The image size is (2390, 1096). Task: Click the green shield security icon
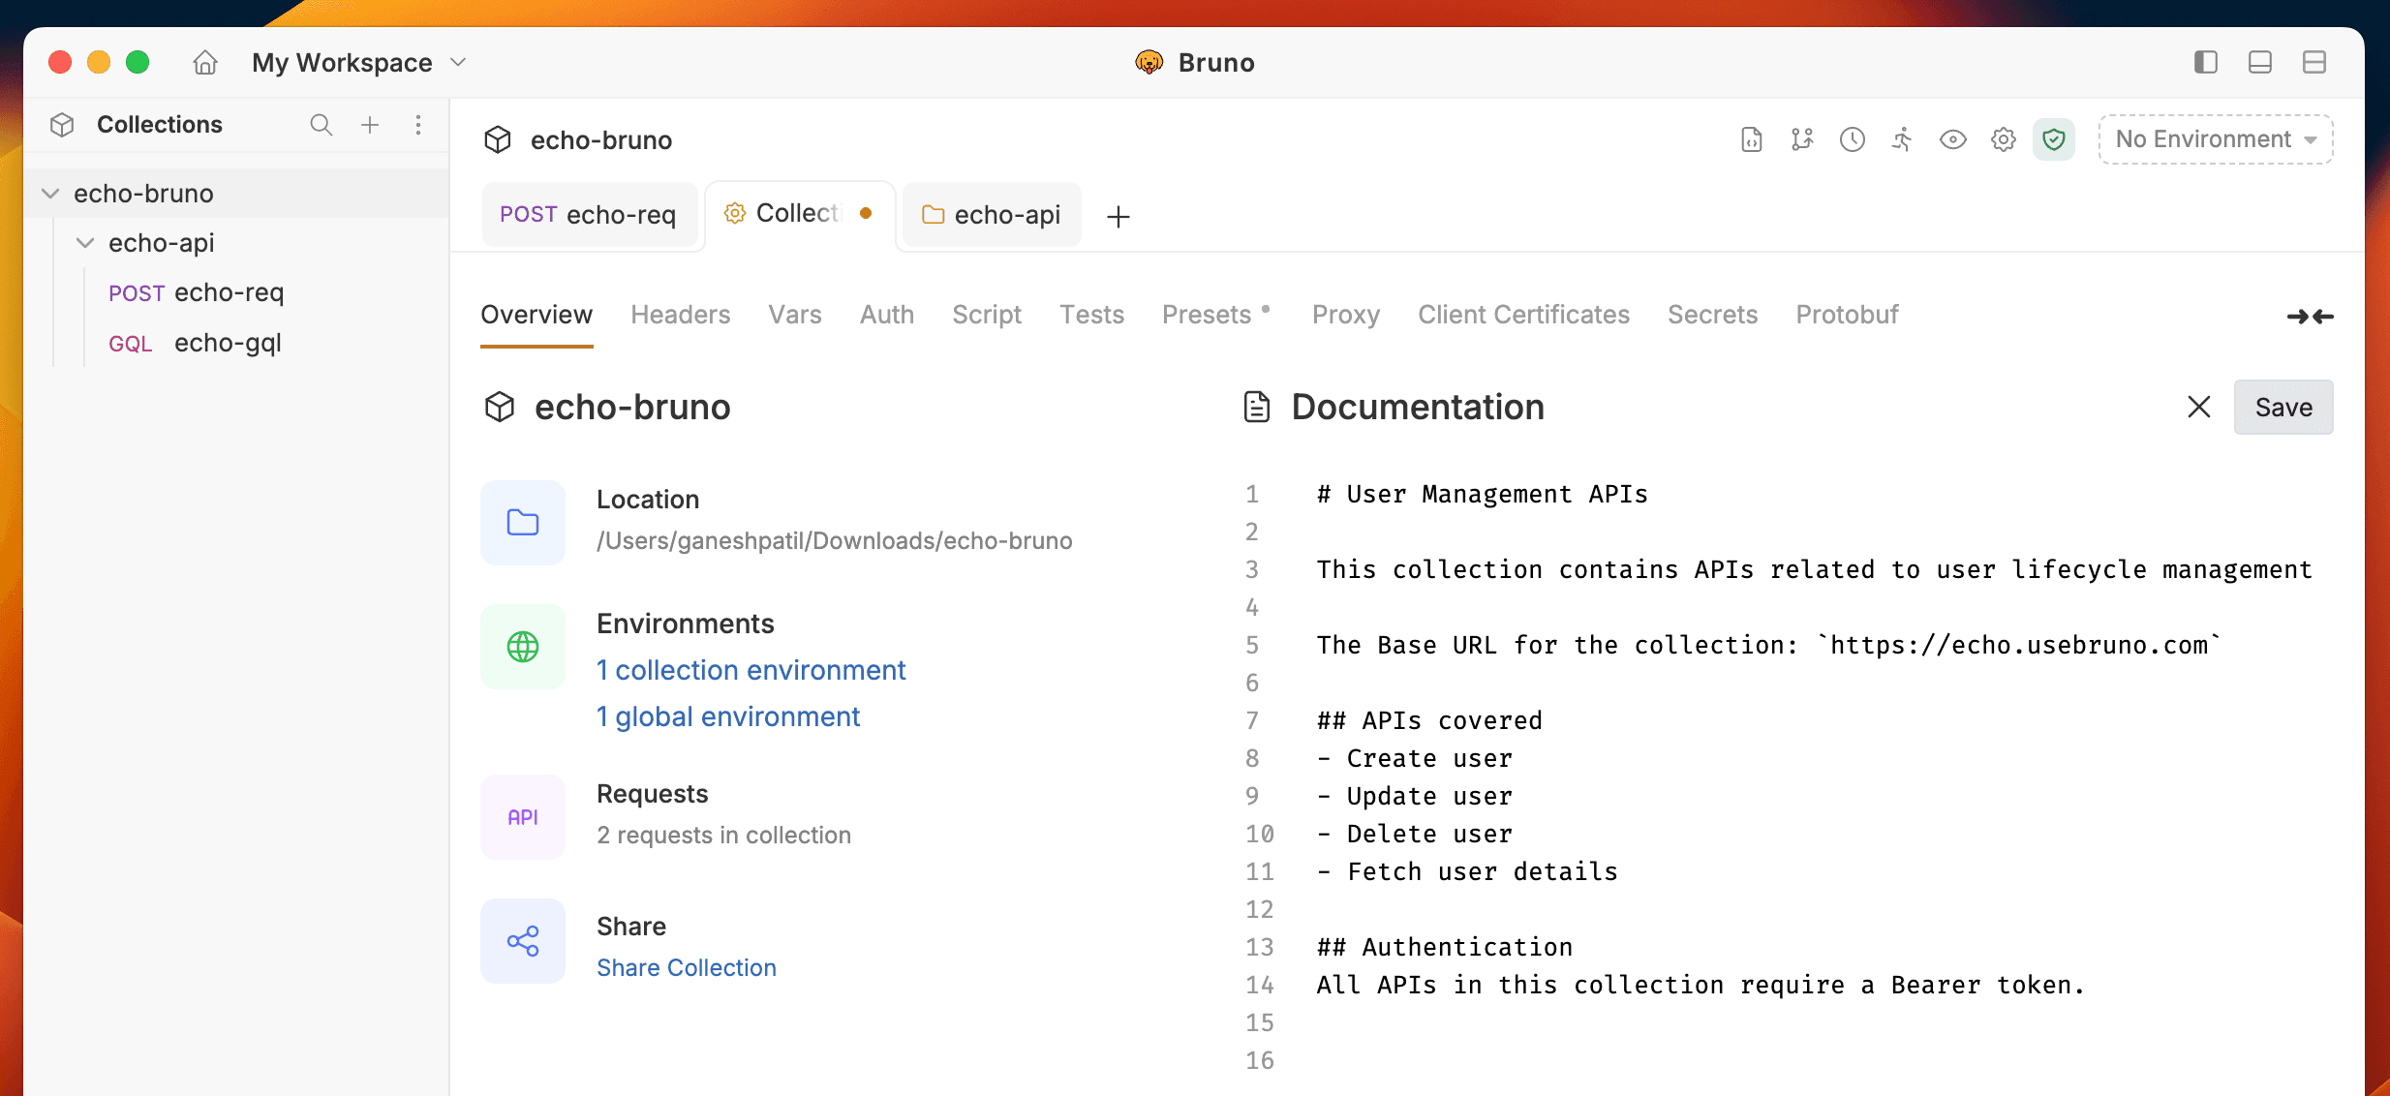click(x=2054, y=139)
